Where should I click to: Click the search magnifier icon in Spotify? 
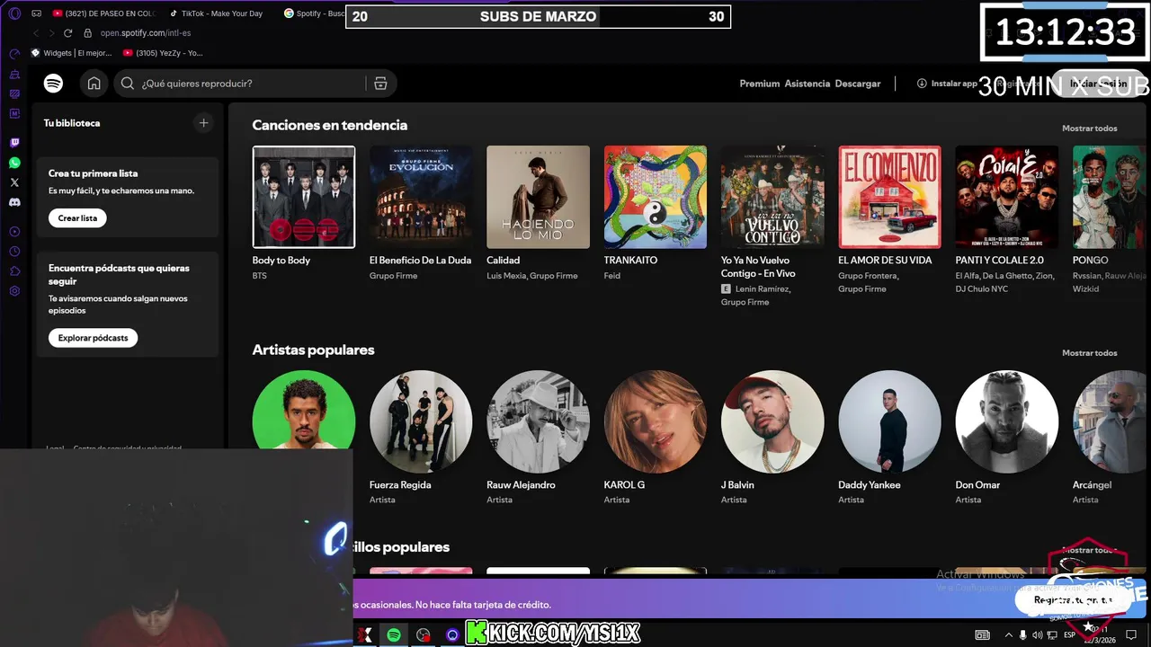(x=128, y=84)
